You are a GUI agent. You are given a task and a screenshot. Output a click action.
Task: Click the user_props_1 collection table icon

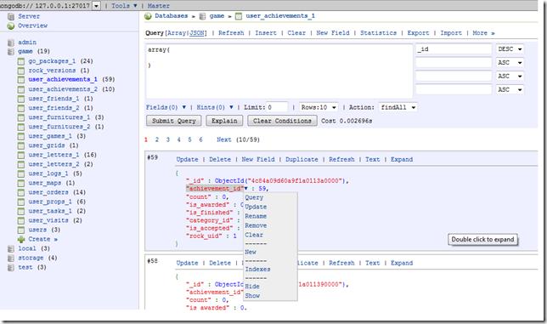[x=21, y=202]
